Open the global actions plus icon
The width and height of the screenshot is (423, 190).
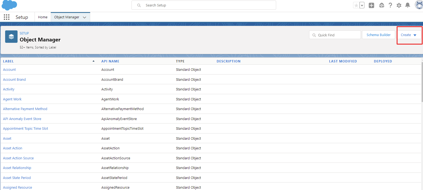coord(371,5)
